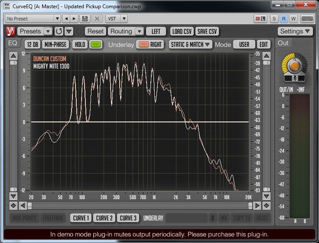Screen dimensions: 319x243
Task: Click the orange underlay color swatch
Action: 143,44
